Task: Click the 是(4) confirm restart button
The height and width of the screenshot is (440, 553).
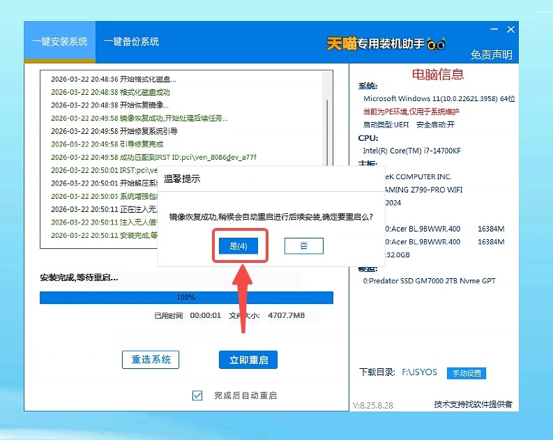Action: tap(238, 246)
